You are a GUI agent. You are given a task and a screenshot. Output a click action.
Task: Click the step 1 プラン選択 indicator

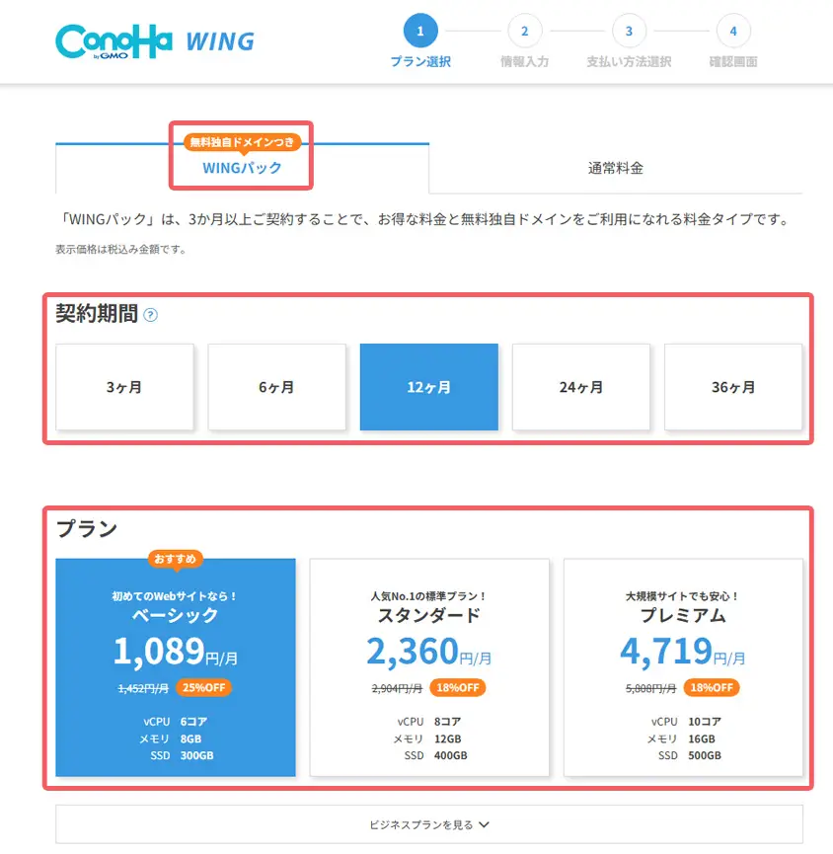coord(419,32)
